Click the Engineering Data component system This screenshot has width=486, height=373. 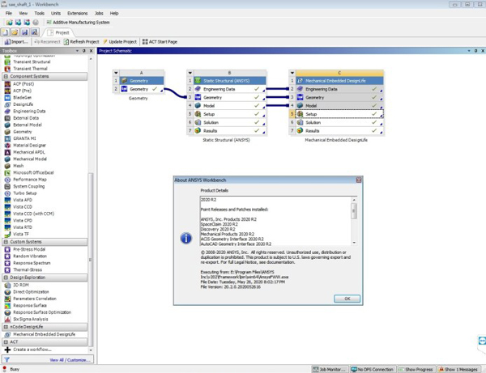click(x=29, y=111)
